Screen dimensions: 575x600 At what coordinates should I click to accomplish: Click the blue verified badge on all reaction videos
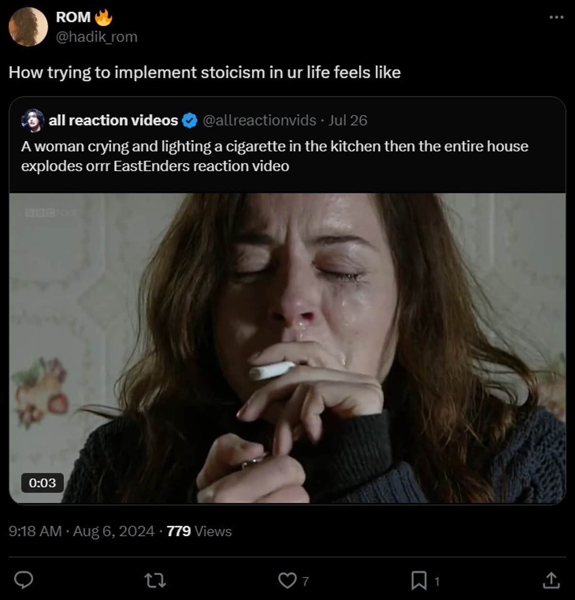coord(189,121)
